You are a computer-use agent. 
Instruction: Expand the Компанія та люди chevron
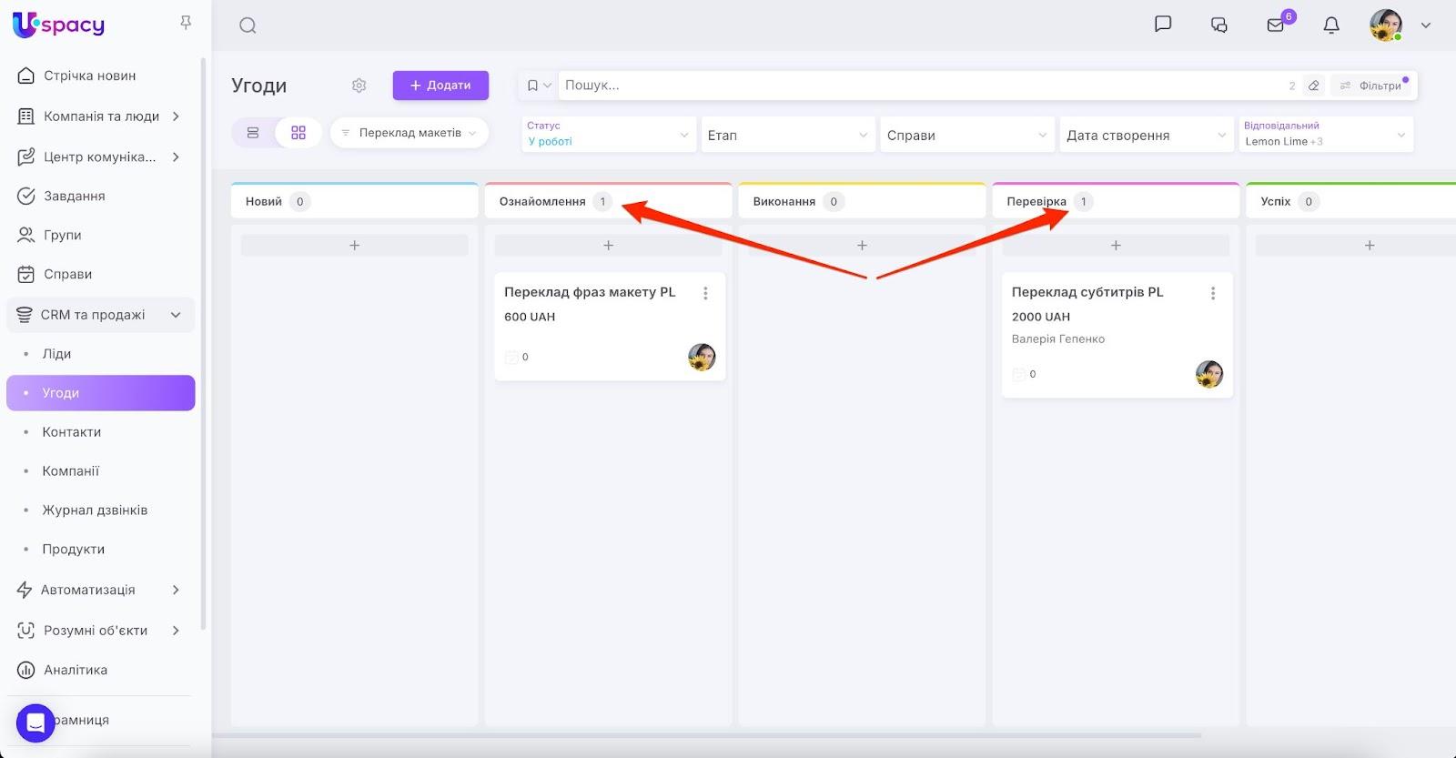176,116
